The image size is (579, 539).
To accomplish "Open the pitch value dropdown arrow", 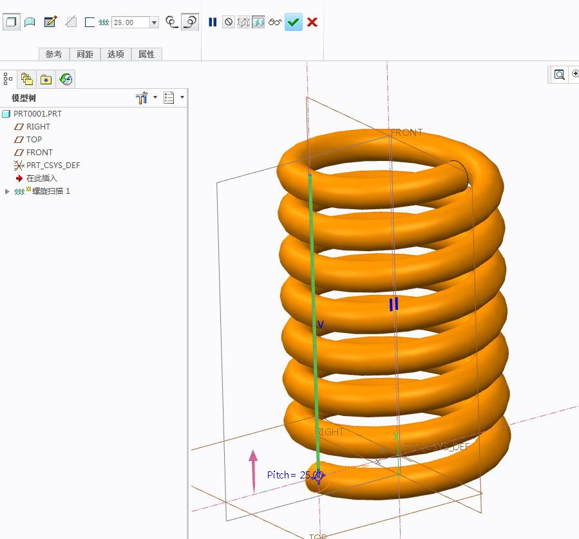I will 155,23.
